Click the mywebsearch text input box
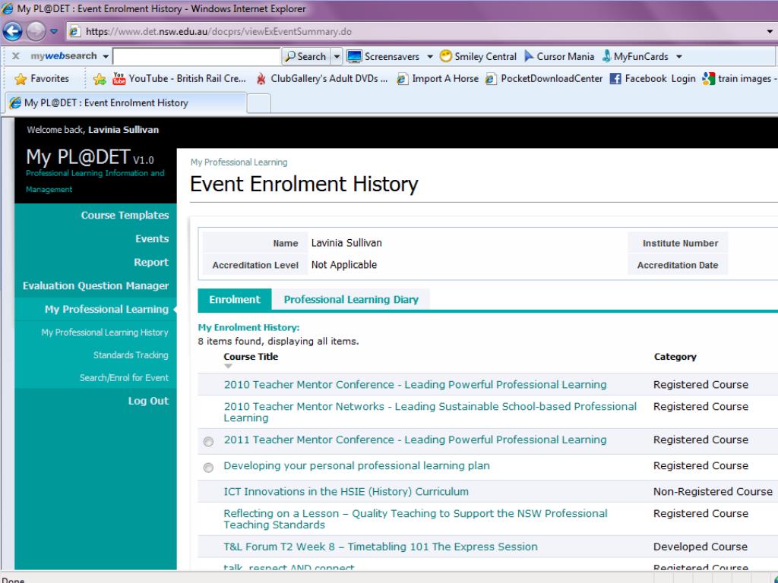 click(197, 56)
